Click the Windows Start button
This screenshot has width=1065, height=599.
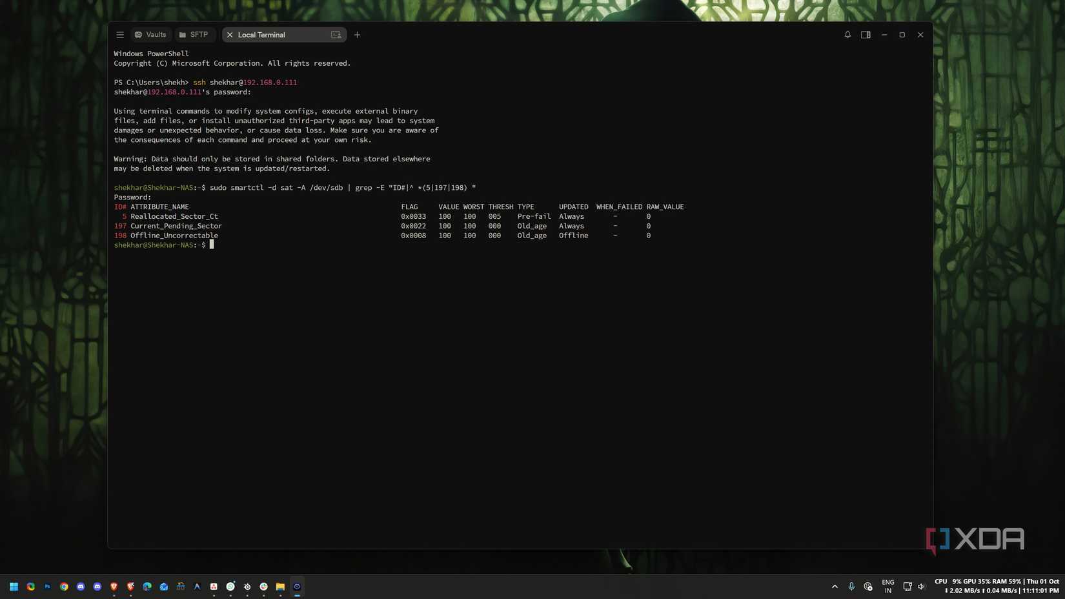(x=14, y=587)
